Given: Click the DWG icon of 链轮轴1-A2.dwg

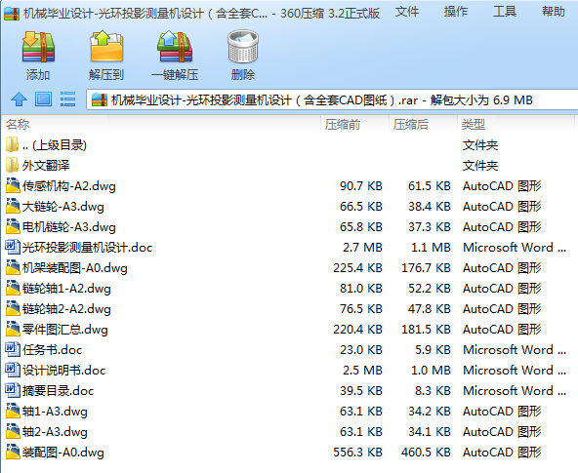Looking at the screenshot, I should 13,289.
